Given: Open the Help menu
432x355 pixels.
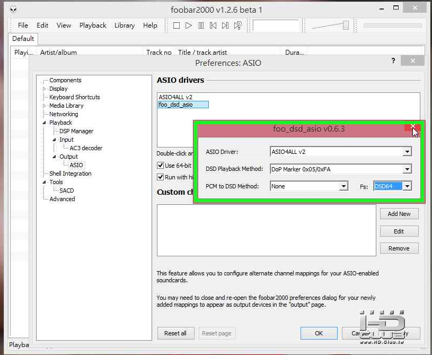Looking at the screenshot, I should pos(150,25).
